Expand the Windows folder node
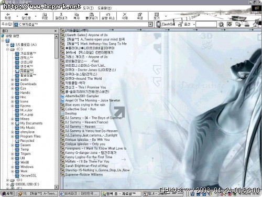262x197 pixels. (x=13, y=167)
